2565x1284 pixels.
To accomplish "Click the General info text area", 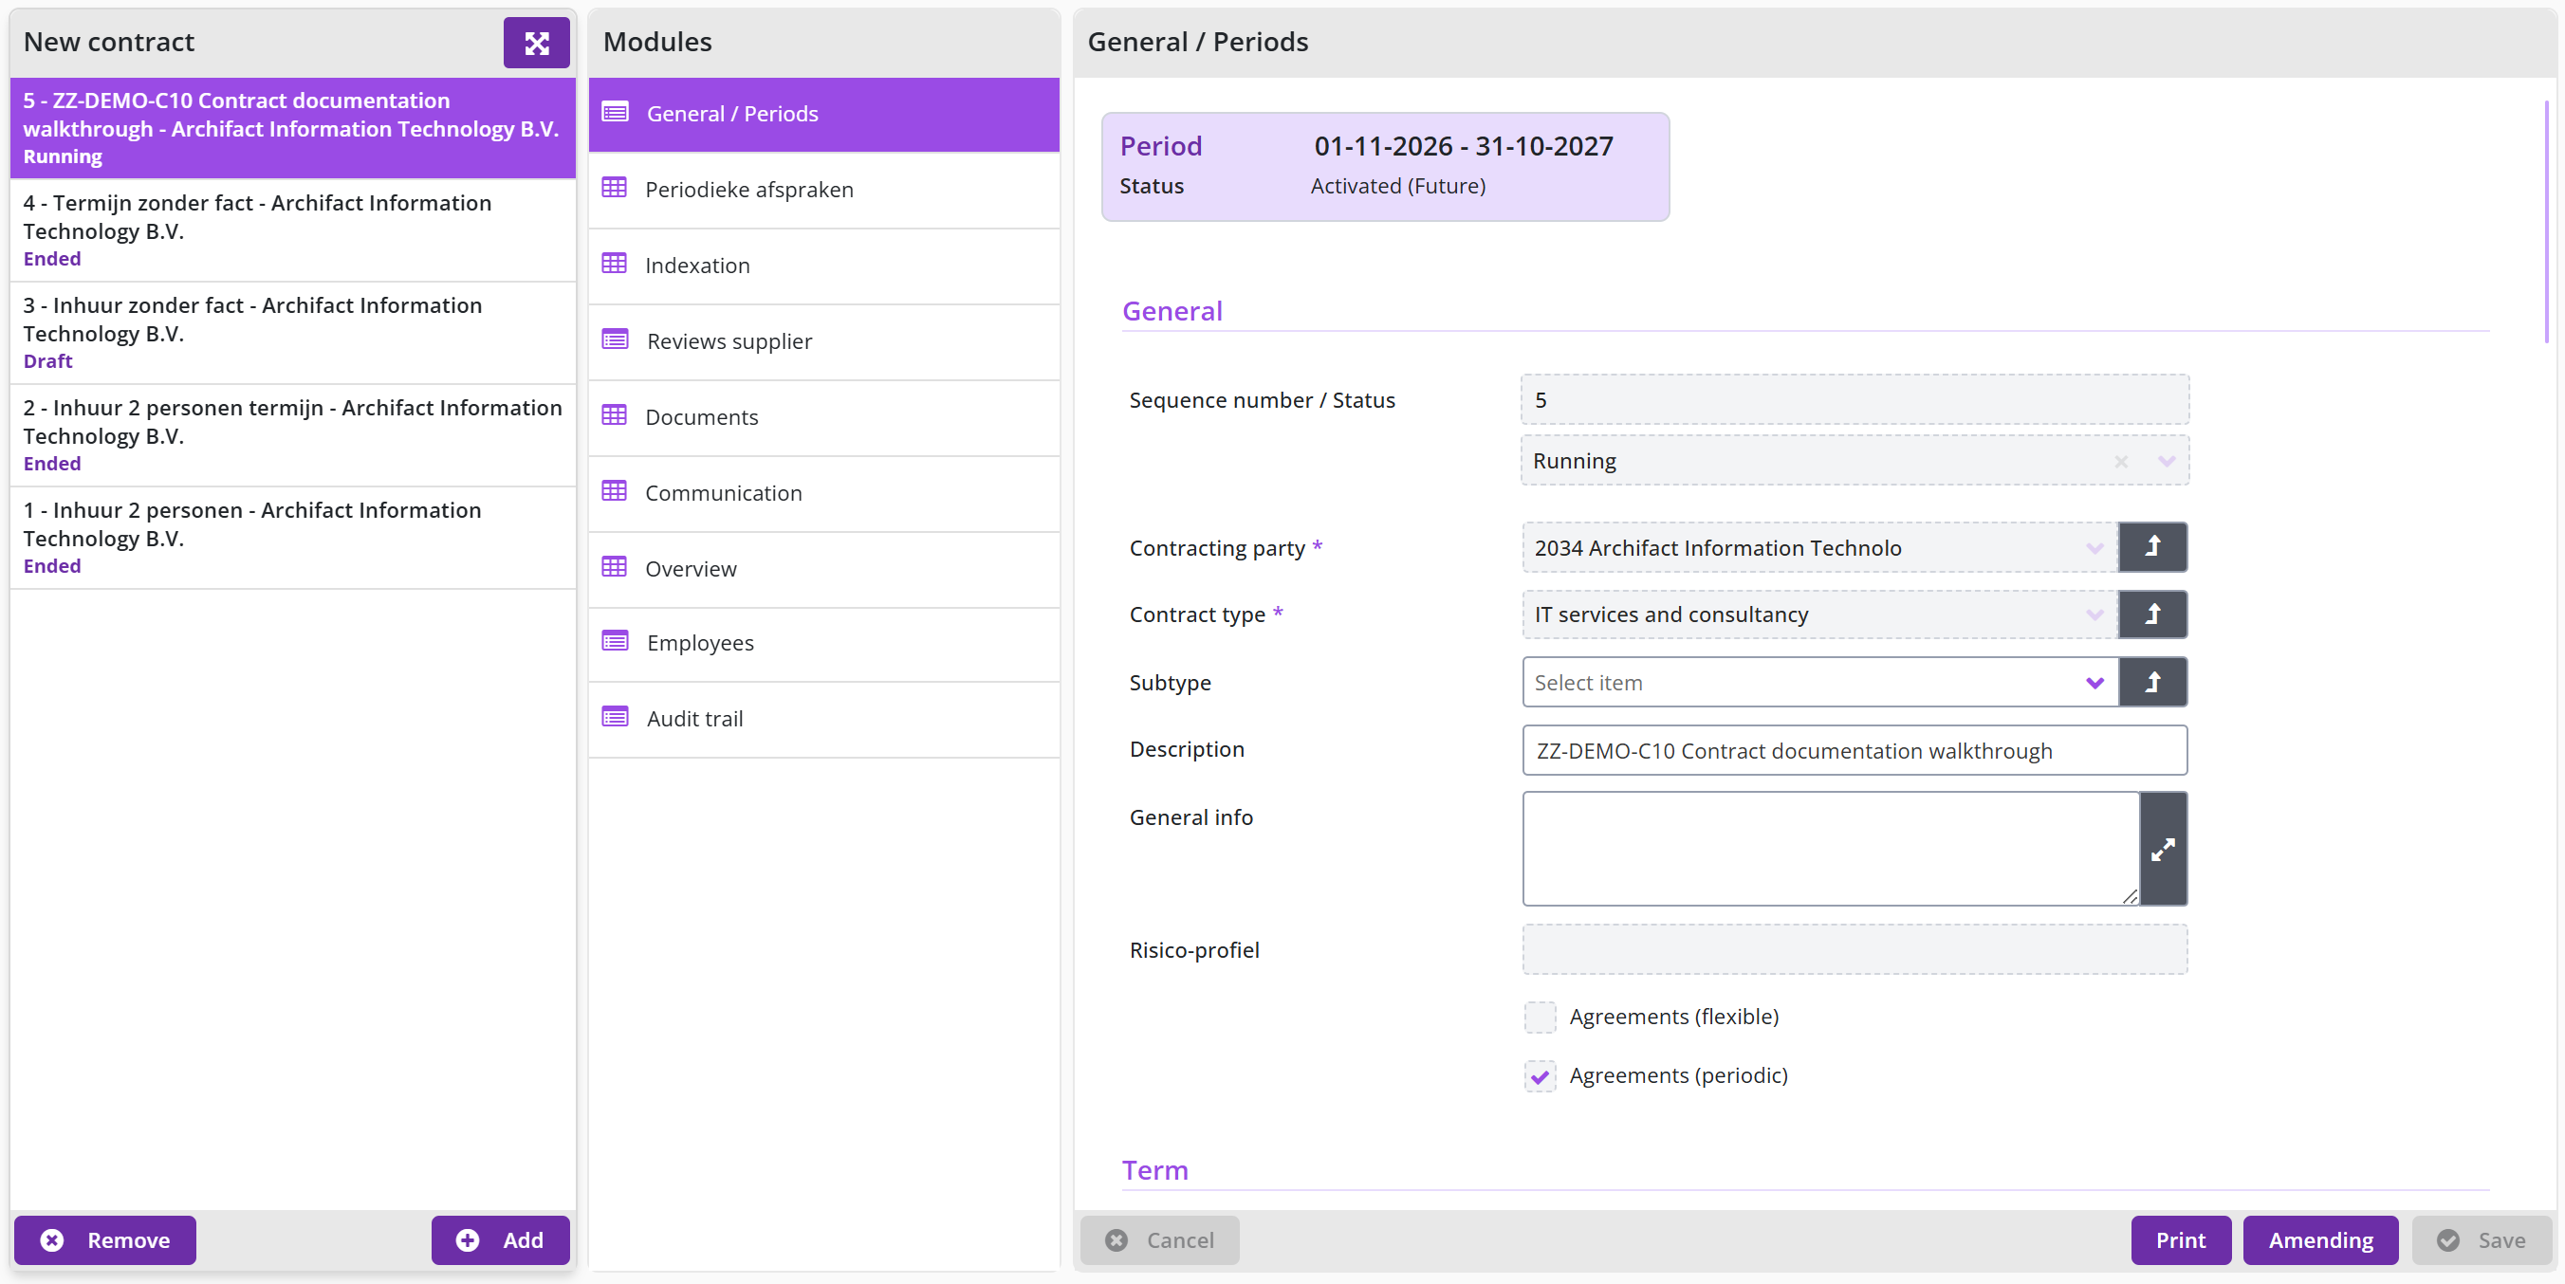I will coord(1830,848).
